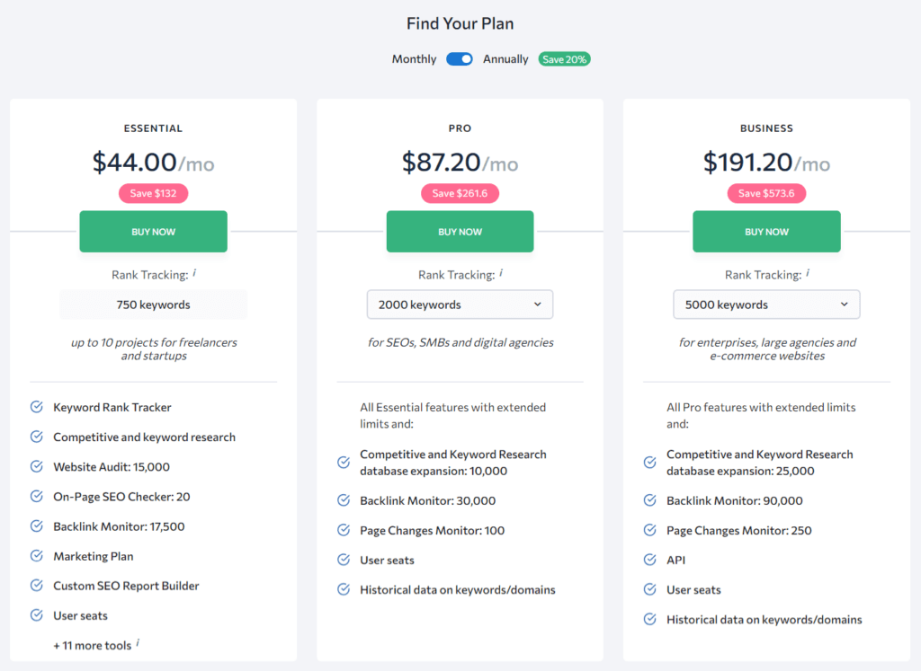Reveal the 11 more tools in Essential
Image resolution: width=921 pixels, height=671 pixels.
click(x=94, y=645)
